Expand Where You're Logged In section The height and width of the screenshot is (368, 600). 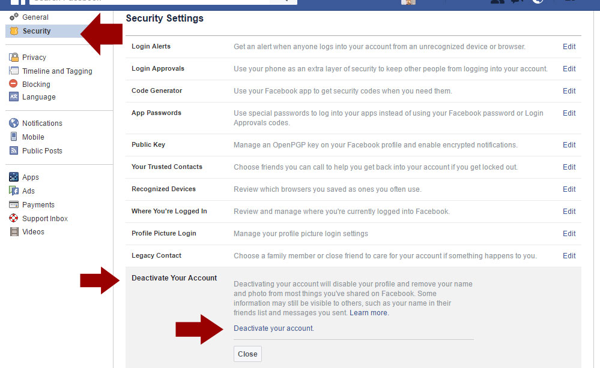[x=569, y=212]
